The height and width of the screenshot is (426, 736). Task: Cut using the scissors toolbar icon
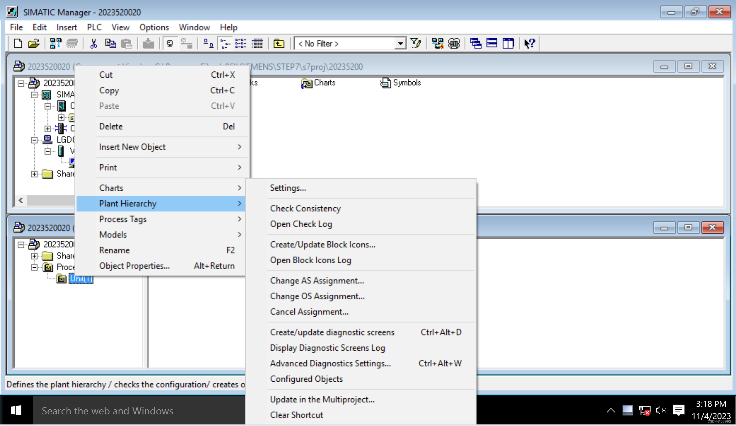[93, 43]
